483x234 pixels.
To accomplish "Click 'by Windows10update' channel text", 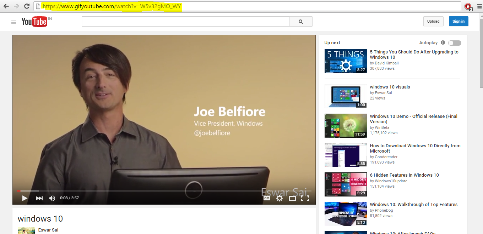I will pyautogui.click(x=389, y=181).
